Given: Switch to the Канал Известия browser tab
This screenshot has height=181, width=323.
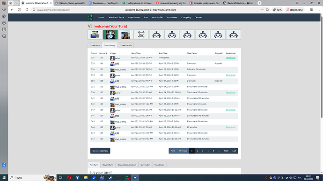Looking at the screenshot, I should click(x=238, y=3).
